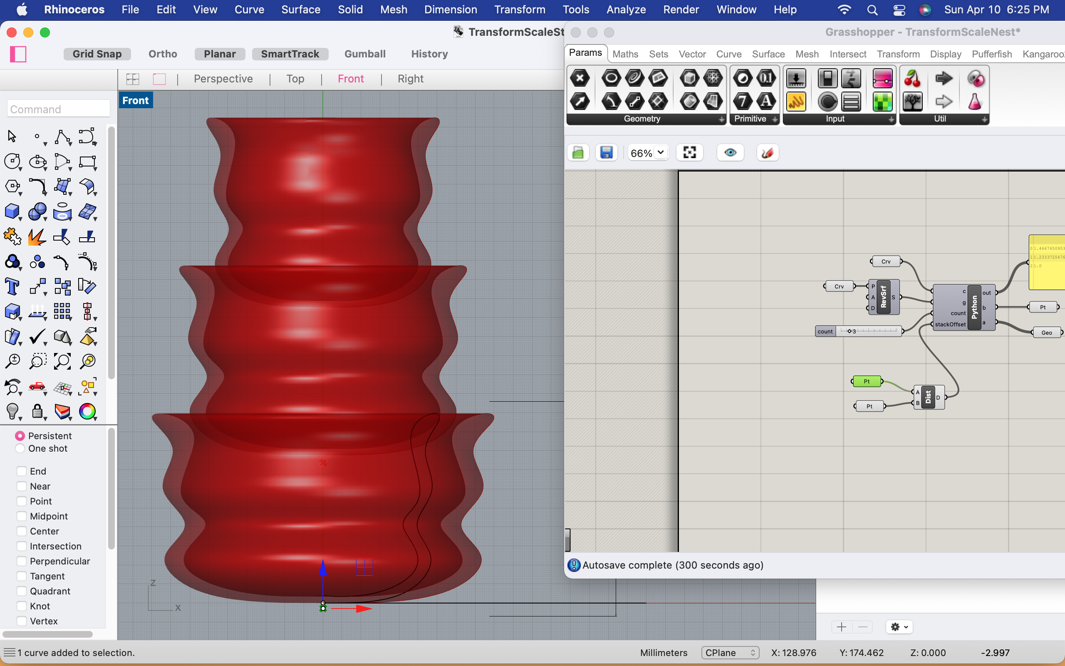Click Grasshopper zoom extents icon
Screen dimensions: 1065x666
[689, 153]
